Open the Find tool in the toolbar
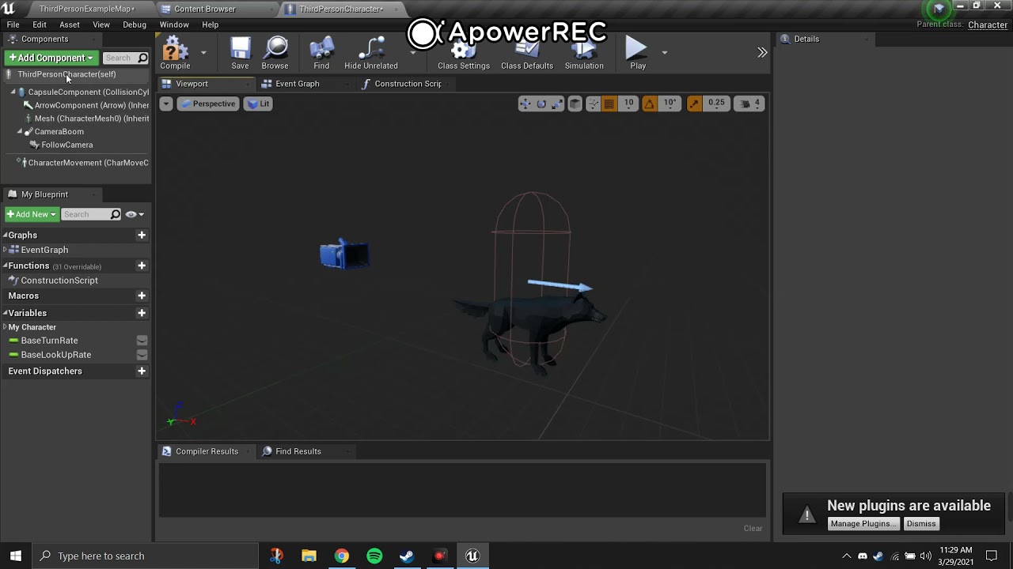 [x=321, y=54]
